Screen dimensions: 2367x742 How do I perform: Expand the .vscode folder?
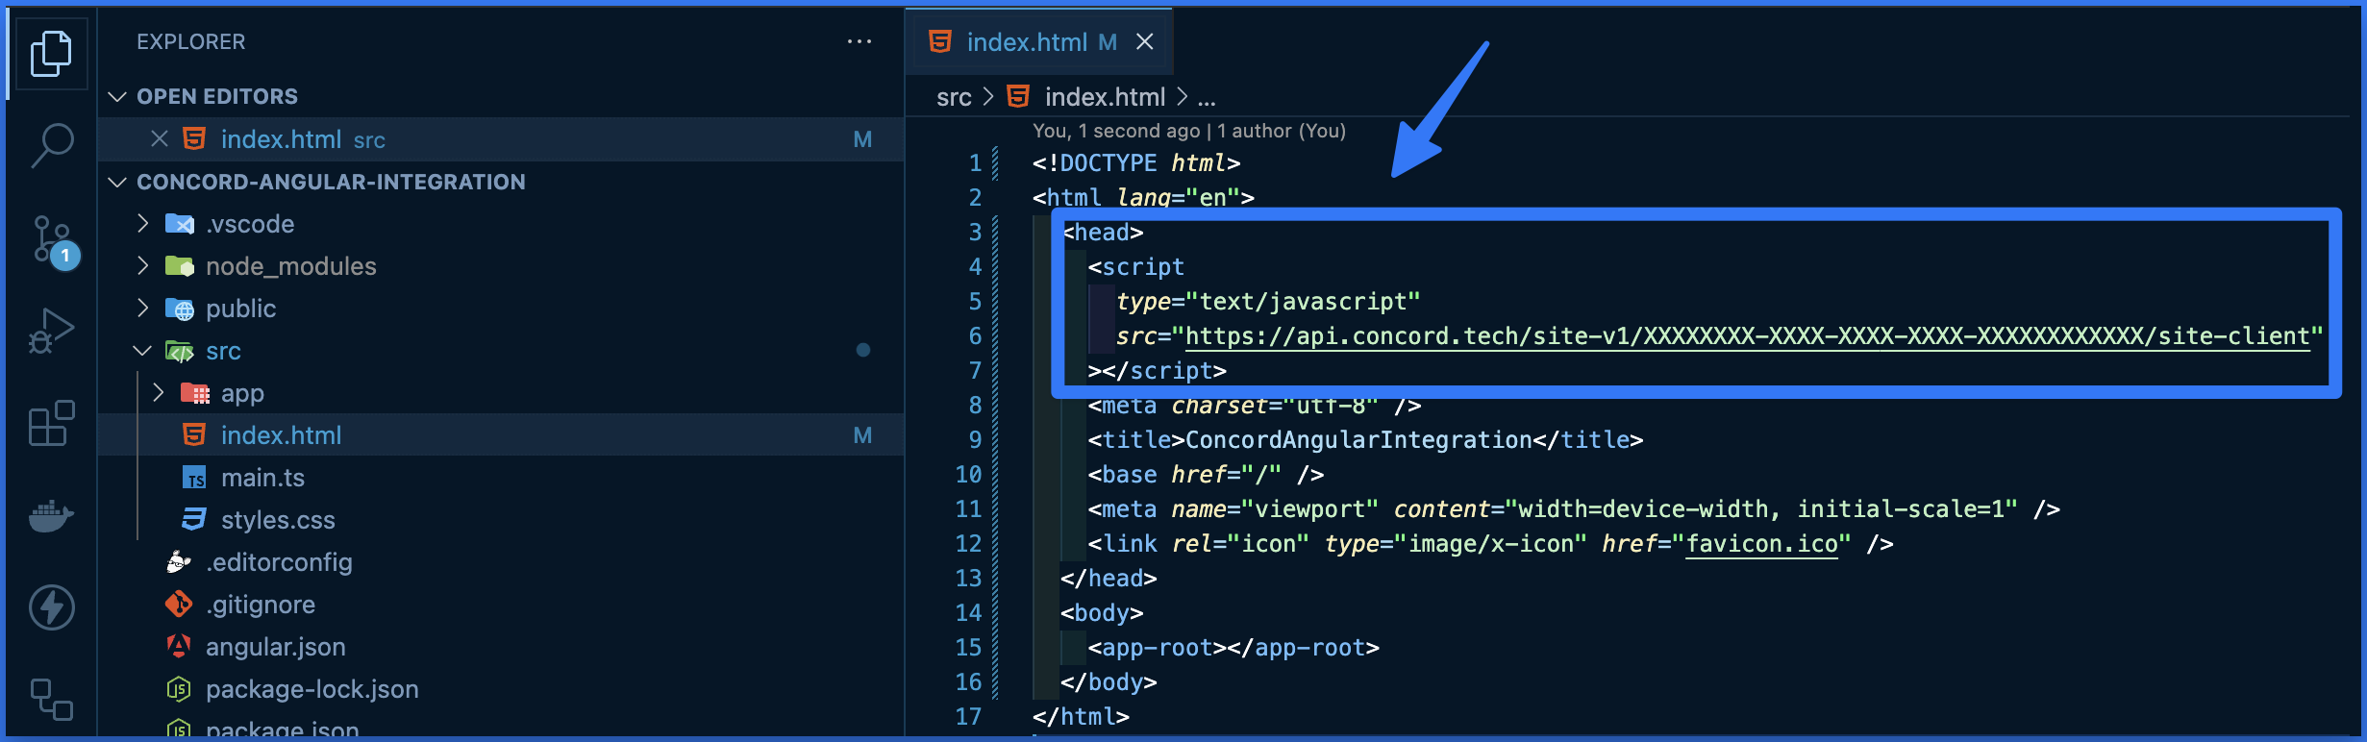143,224
